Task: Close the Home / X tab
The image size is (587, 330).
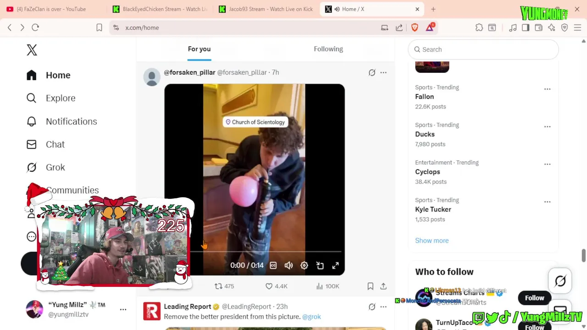Action: (x=417, y=9)
